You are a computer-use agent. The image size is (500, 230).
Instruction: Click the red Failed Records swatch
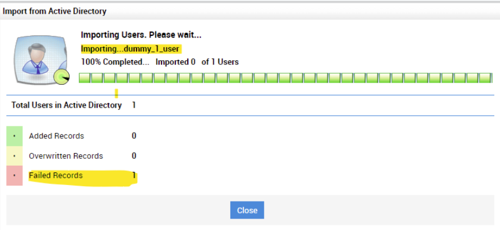pos(14,175)
